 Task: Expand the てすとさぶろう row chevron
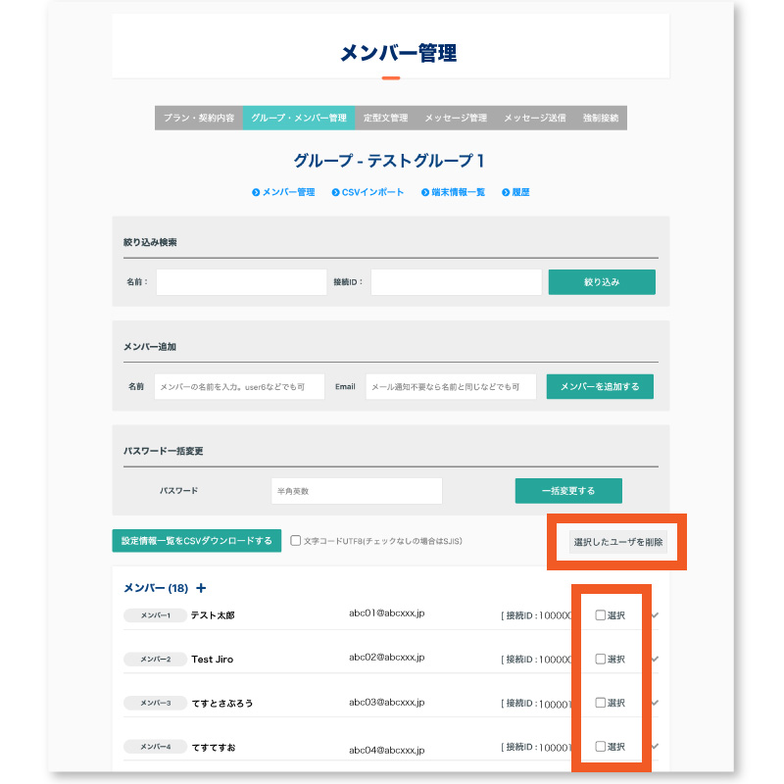655,703
